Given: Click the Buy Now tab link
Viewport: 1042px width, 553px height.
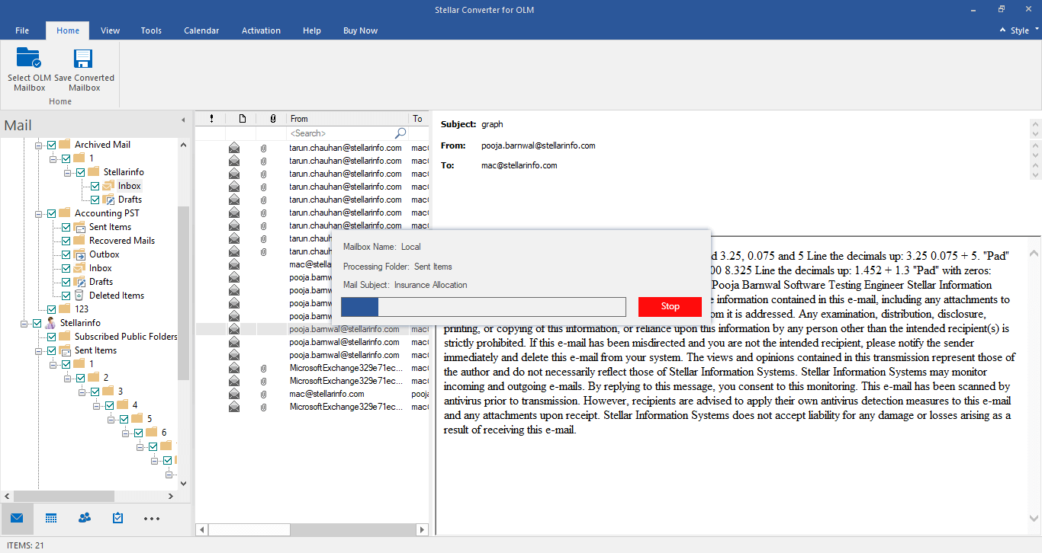Looking at the screenshot, I should pyautogui.click(x=360, y=30).
